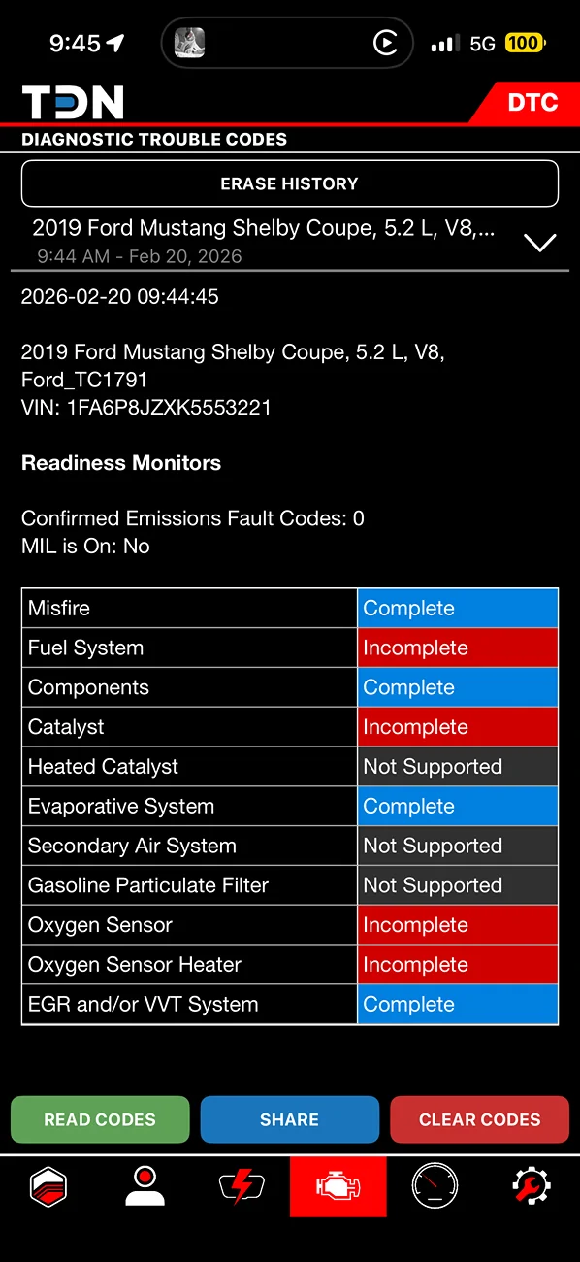
Task: Open the gauge dashboard icon
Action: (x=435, y=1186)
